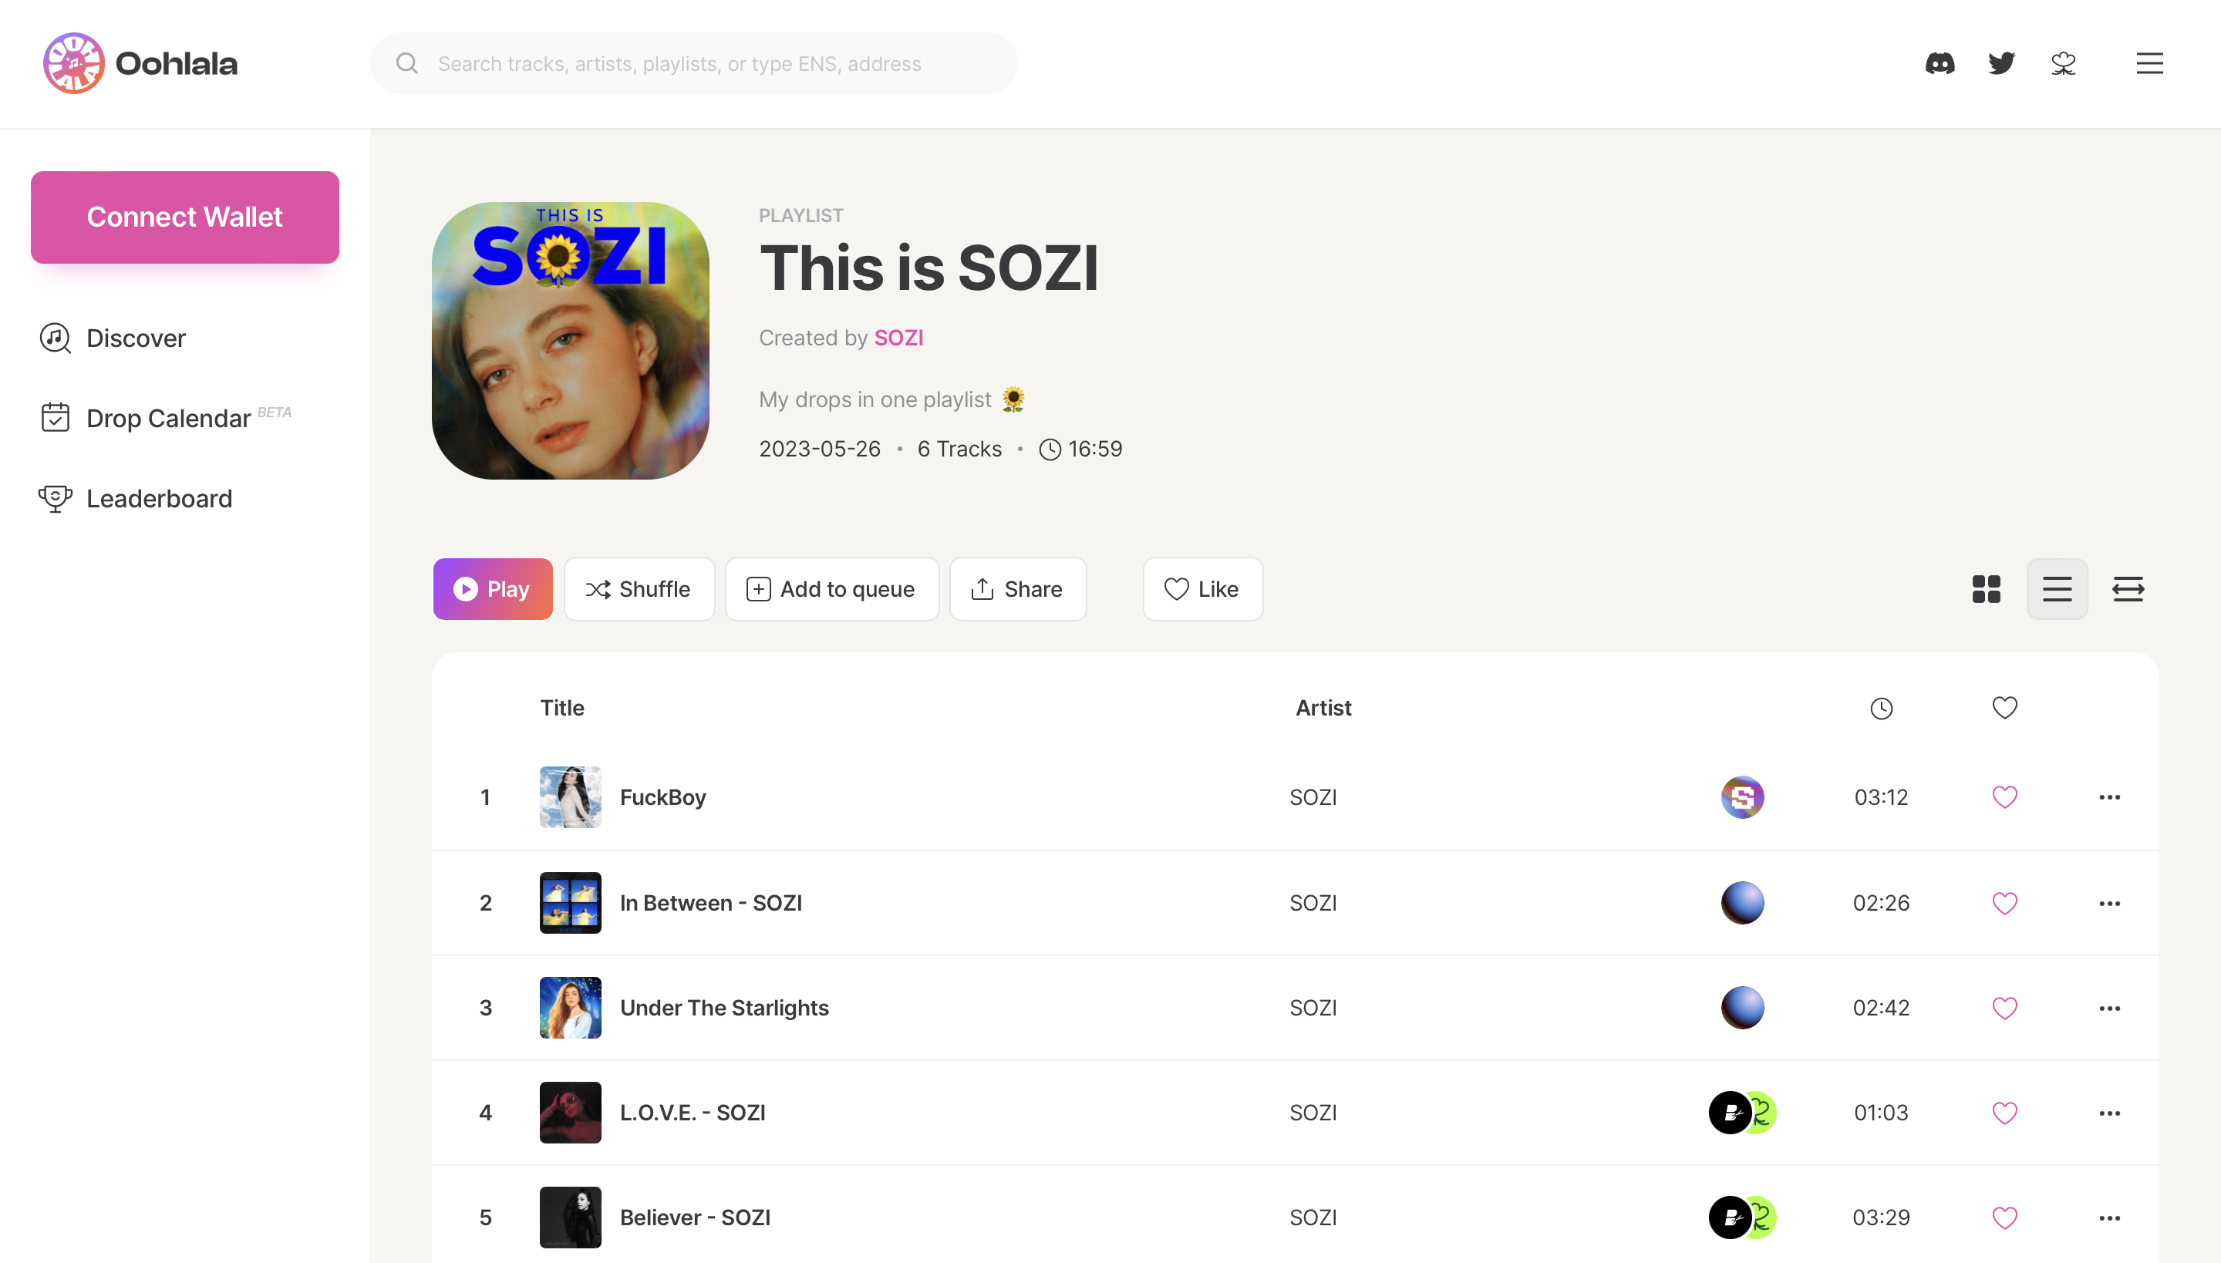Viewport: 2221px width, 1263px height.
Task: Like the playlist This is SOZI
Action: [x=1202, y=588]
